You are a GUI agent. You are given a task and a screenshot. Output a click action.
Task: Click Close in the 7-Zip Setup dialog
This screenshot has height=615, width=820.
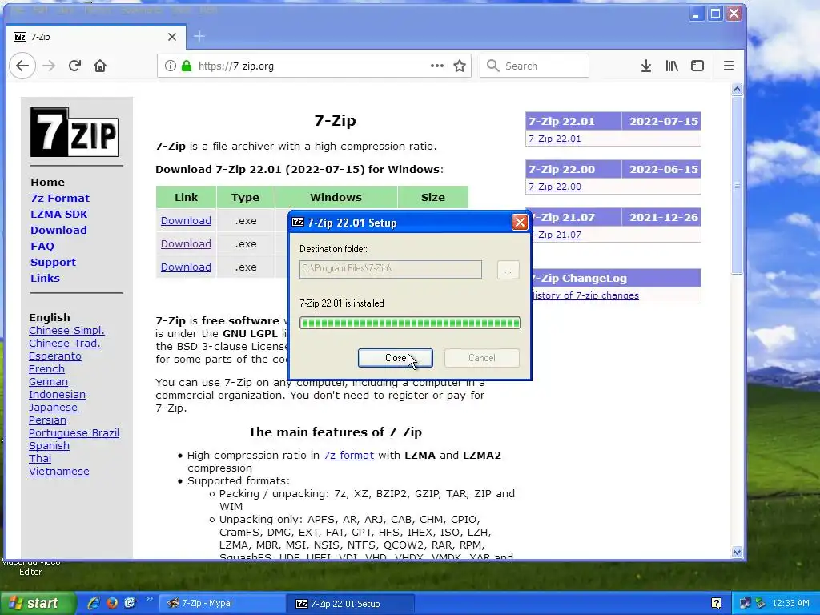tap(396, 358)
